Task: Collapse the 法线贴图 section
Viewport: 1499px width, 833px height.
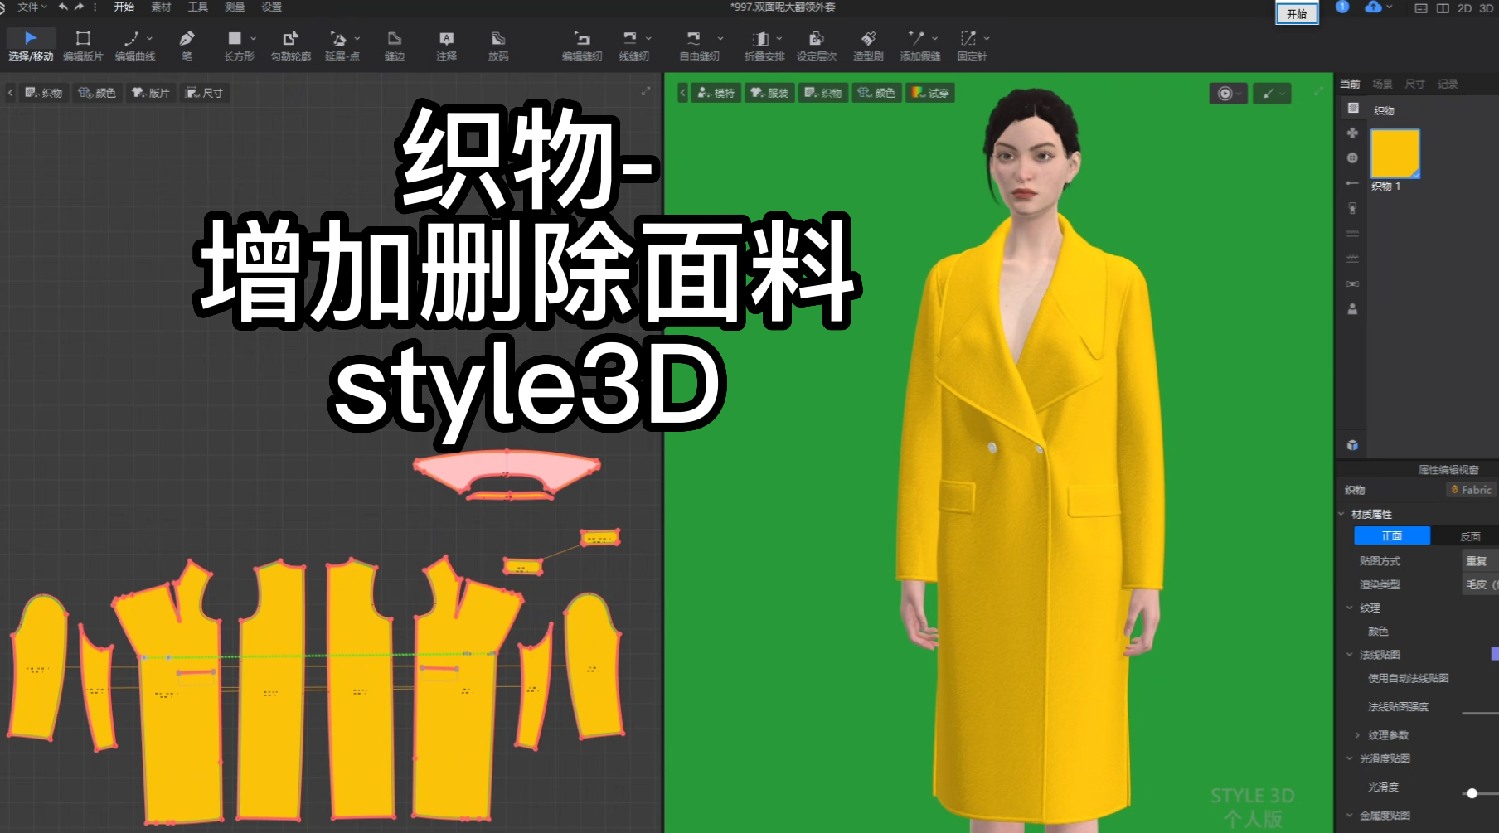Action: click(x=1350, y=654)
